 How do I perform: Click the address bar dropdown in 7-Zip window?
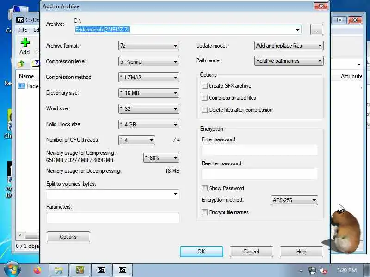(359, 64)
